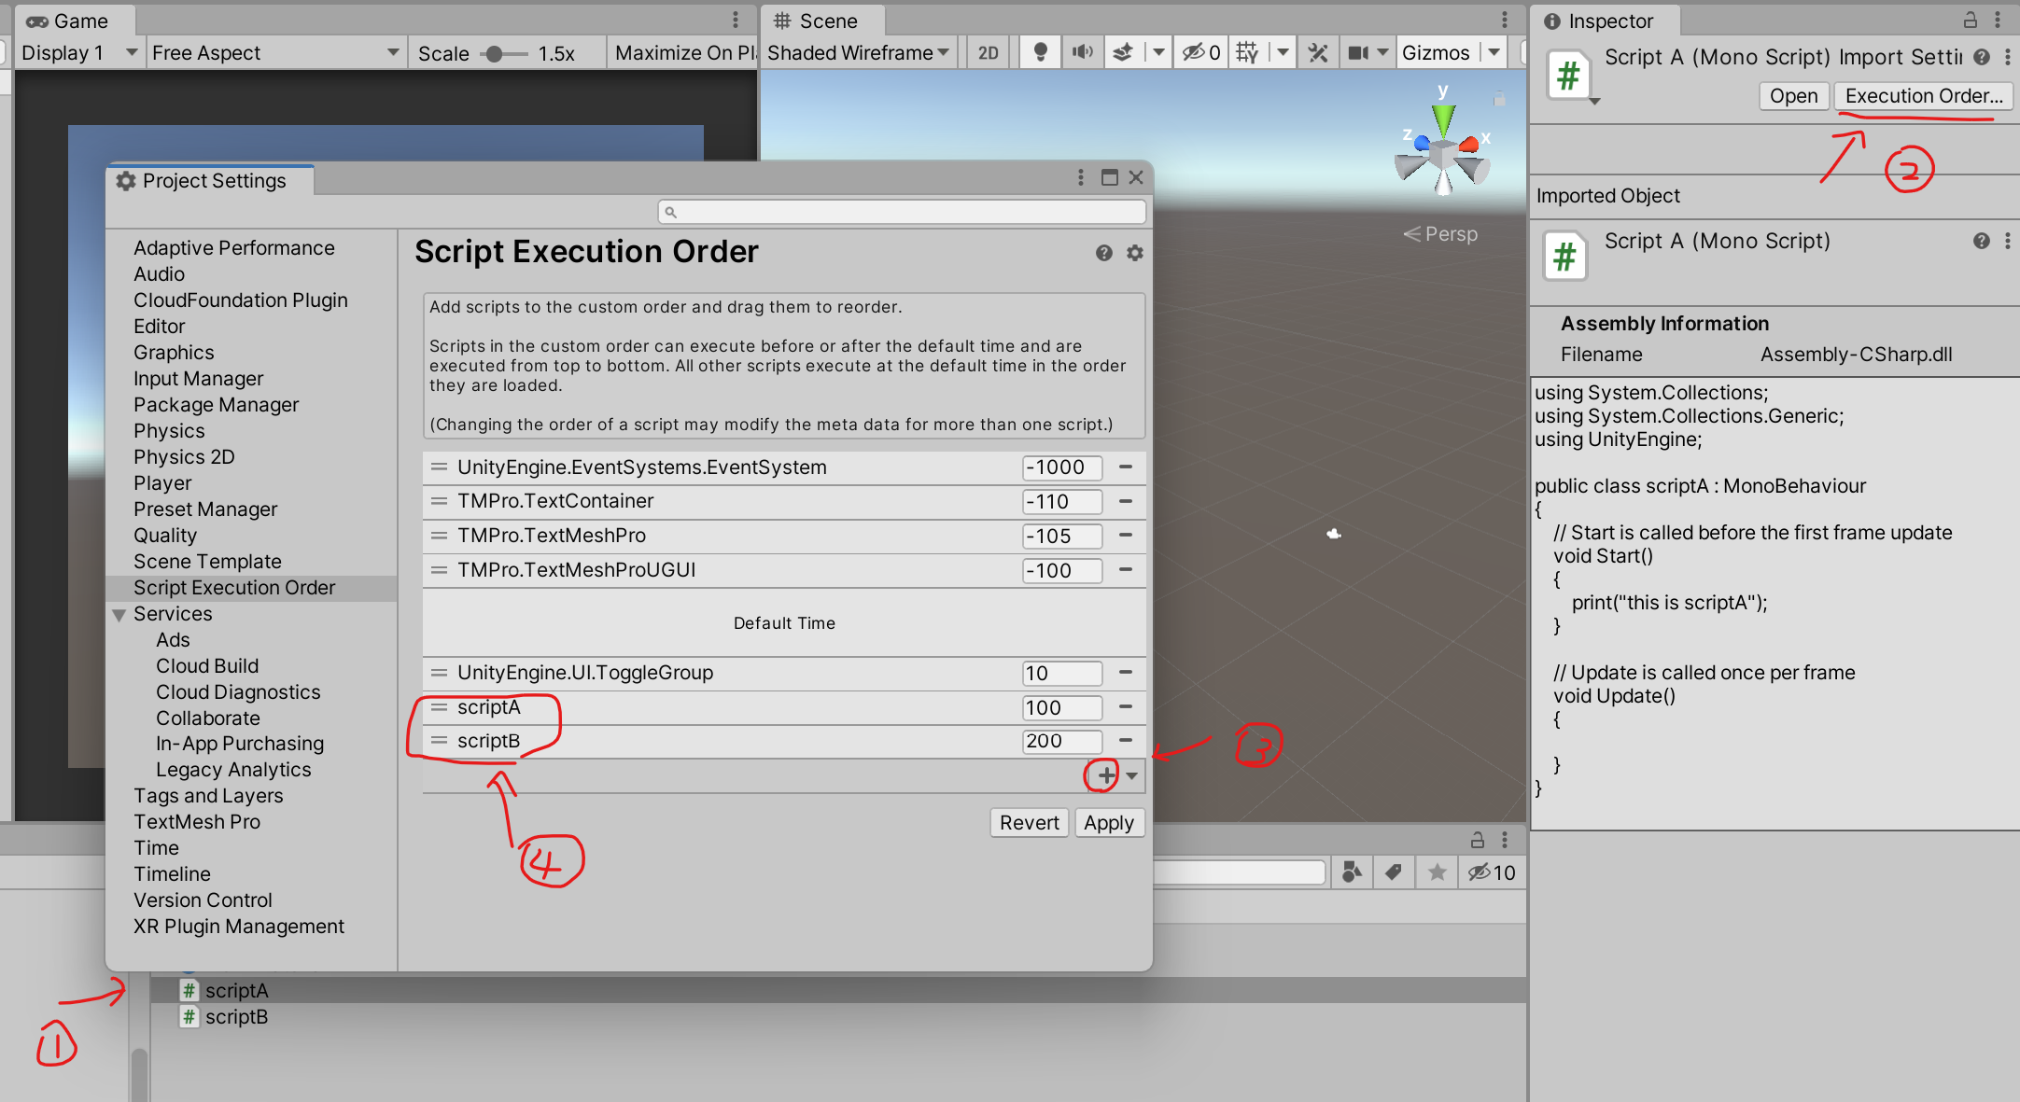2020x1102 pixels.
Task: Click the grid snapping icon
Action: click(x=1247, y=53)
